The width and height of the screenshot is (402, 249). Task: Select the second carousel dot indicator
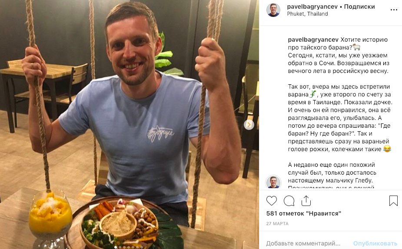(120, 247)
